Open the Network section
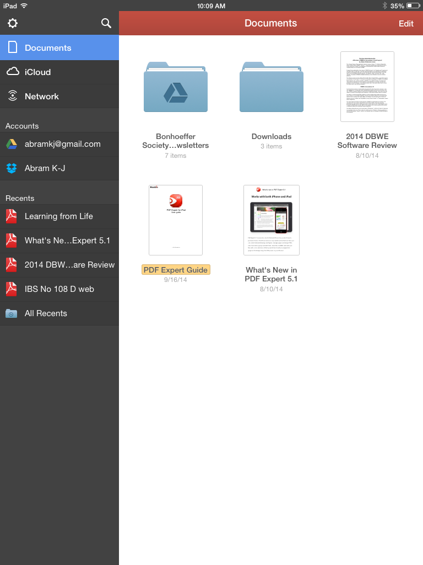 (x=59, y=97)
